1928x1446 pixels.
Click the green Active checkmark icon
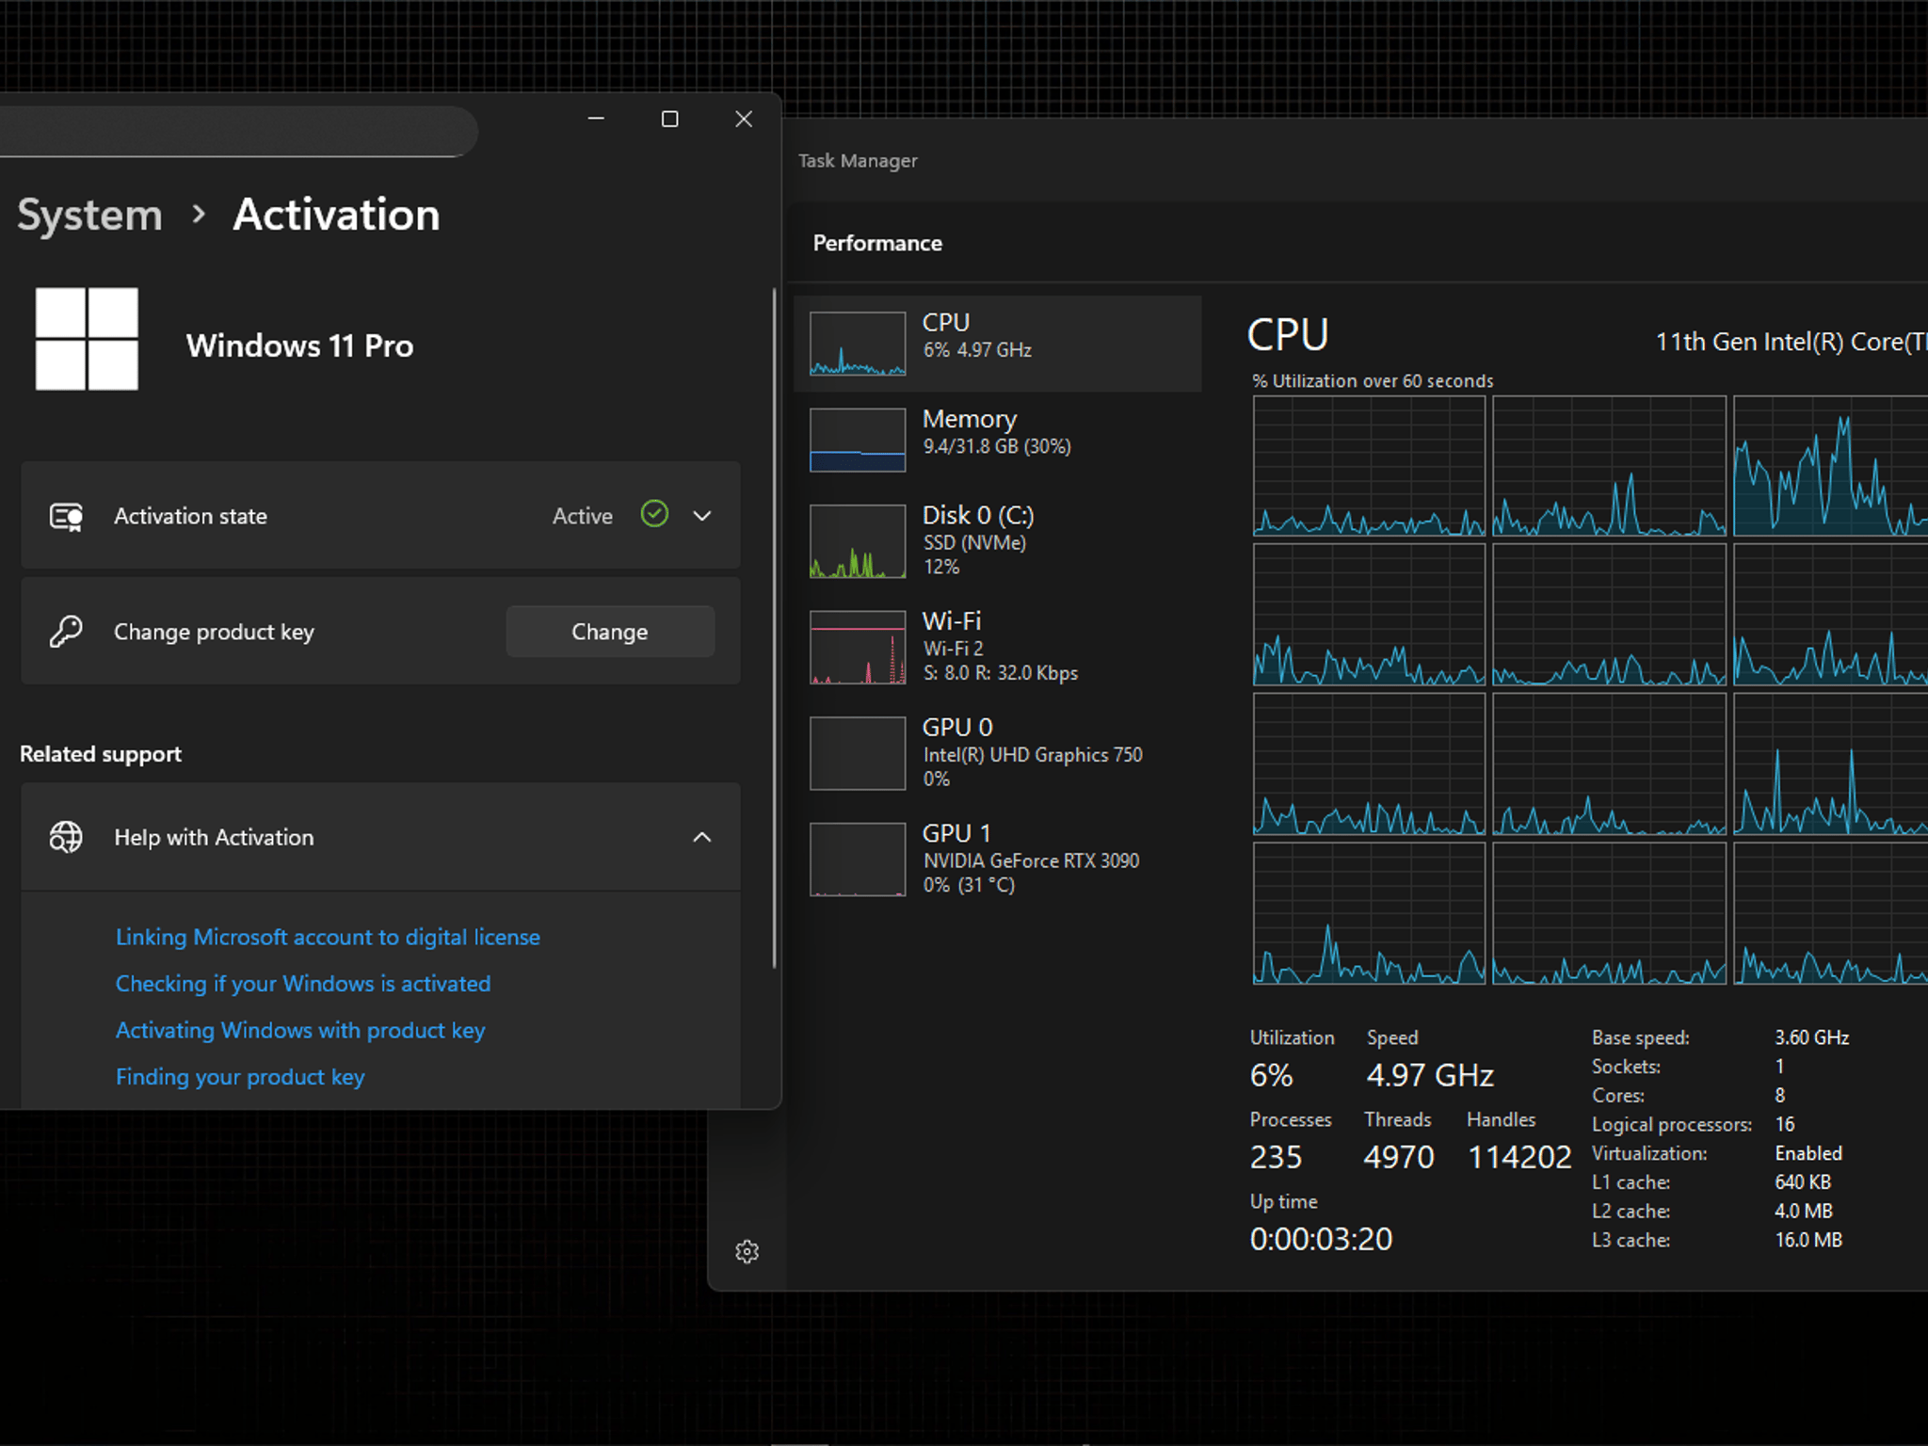[654, 514]
